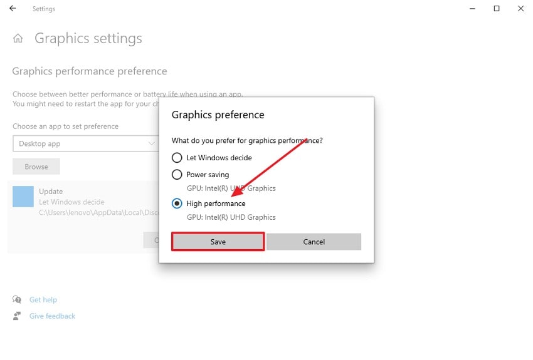Open the Get help link
This screenshot has height=360, width=533.
point(43,300)
